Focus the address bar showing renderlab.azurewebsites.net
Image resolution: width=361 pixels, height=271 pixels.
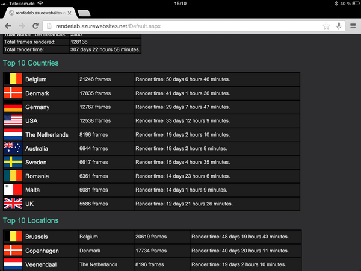click(194, 26)
